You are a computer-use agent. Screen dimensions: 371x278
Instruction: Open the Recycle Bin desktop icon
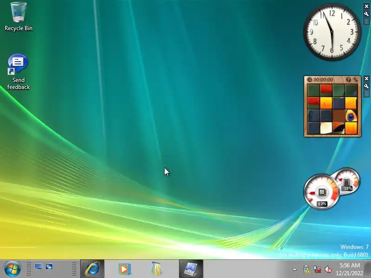click(19, 17)
